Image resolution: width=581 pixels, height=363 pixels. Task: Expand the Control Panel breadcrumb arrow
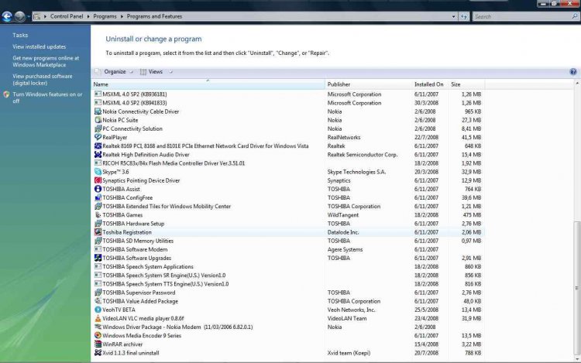coord(88,16)
